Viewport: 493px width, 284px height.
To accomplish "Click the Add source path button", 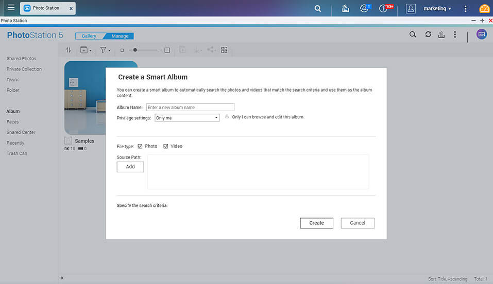I will point(130,167).
